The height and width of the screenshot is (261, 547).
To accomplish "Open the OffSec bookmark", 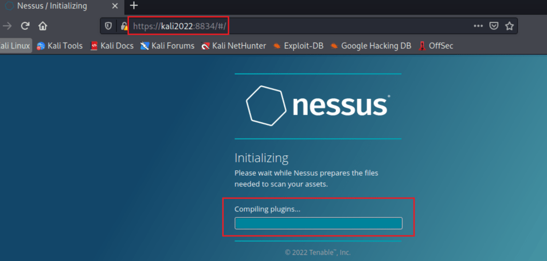I will (x=435, y=46).
